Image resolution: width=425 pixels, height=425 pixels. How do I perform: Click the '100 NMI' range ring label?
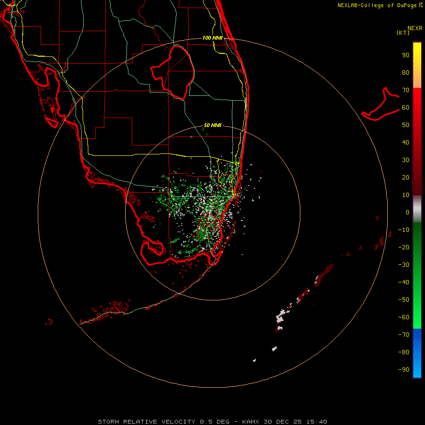click(x=212, y=38)
